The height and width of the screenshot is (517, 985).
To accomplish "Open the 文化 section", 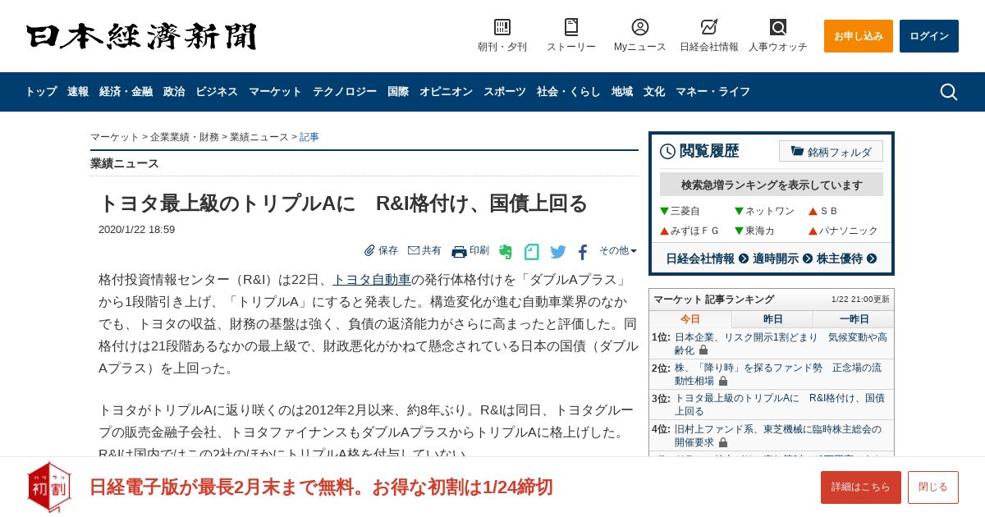I will point(654,92).
